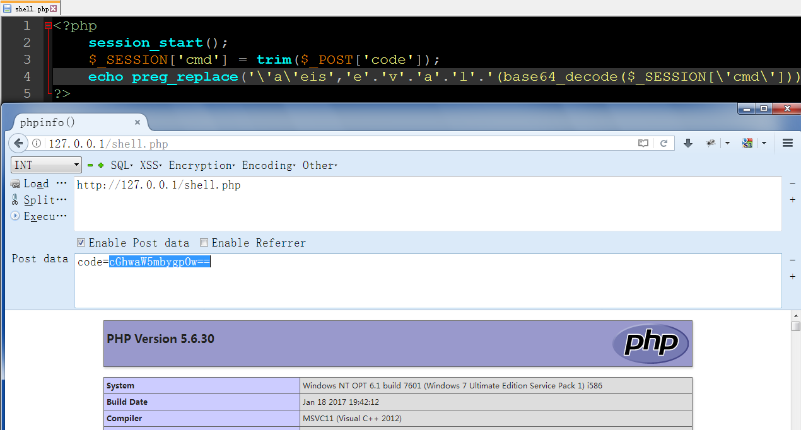Open the INT type dropdown

coord(46,165)
